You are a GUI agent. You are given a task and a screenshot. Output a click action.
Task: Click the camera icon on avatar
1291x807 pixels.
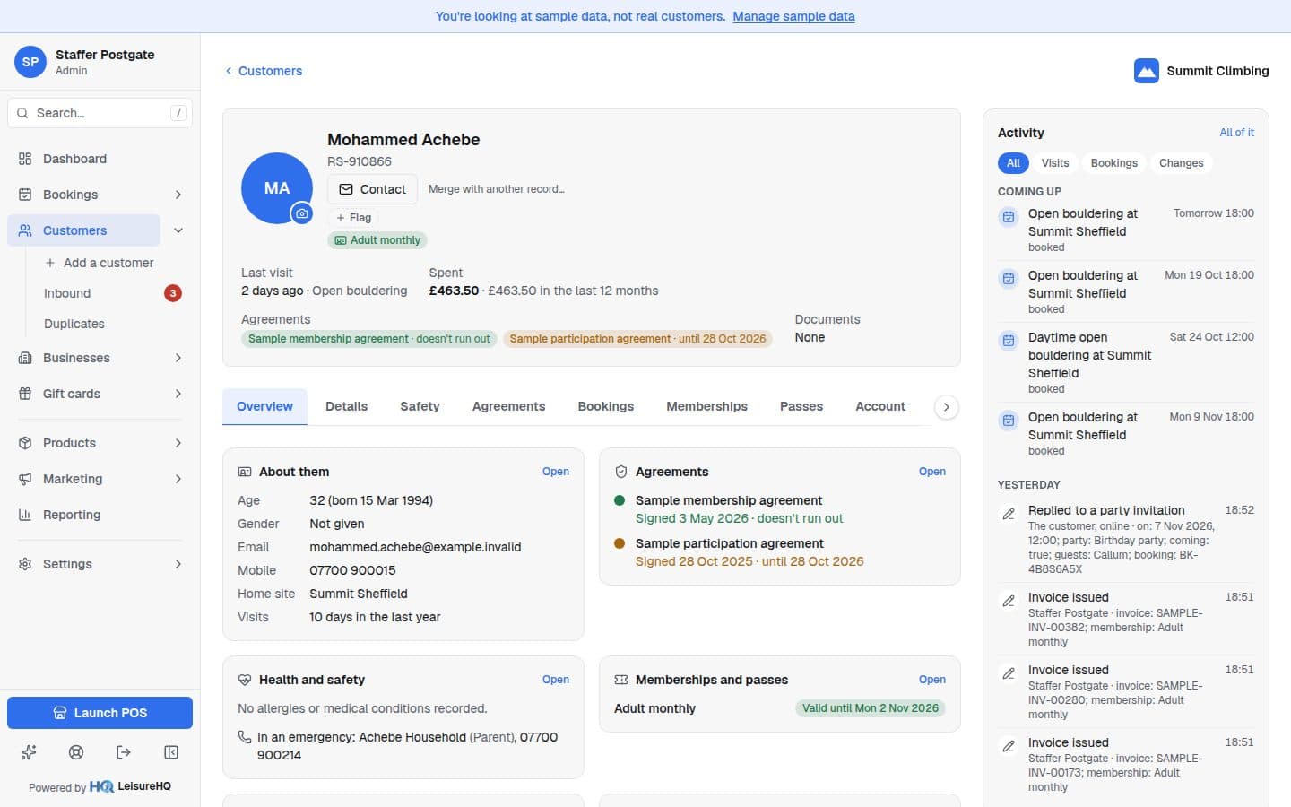(302, 213)
